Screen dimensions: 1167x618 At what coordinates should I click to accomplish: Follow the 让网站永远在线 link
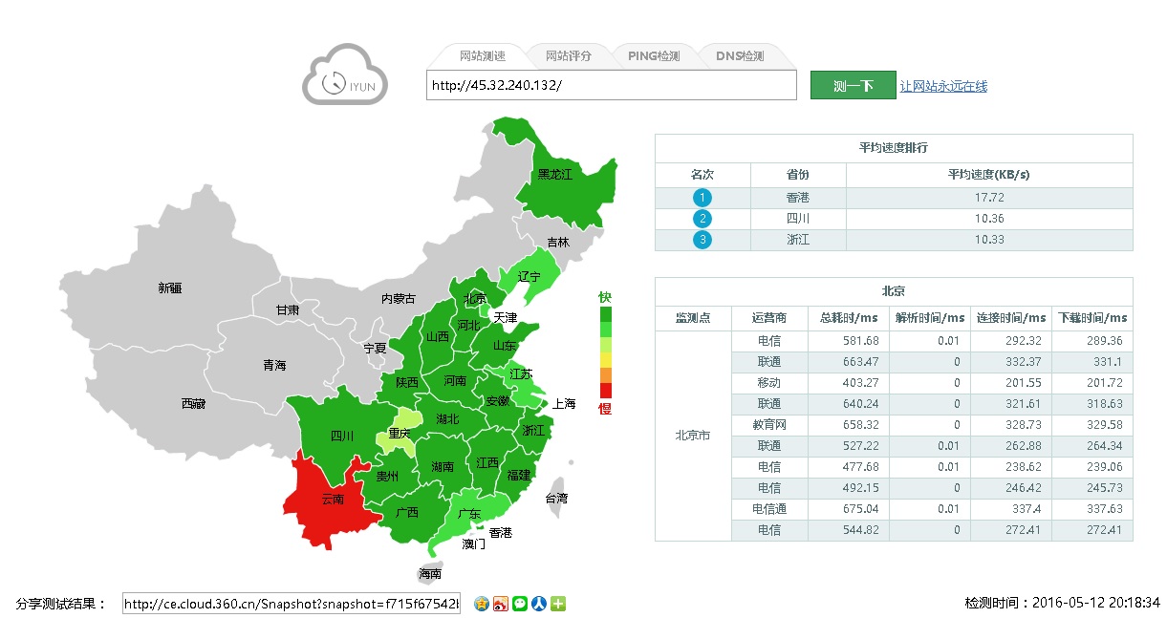pos(943,86)
